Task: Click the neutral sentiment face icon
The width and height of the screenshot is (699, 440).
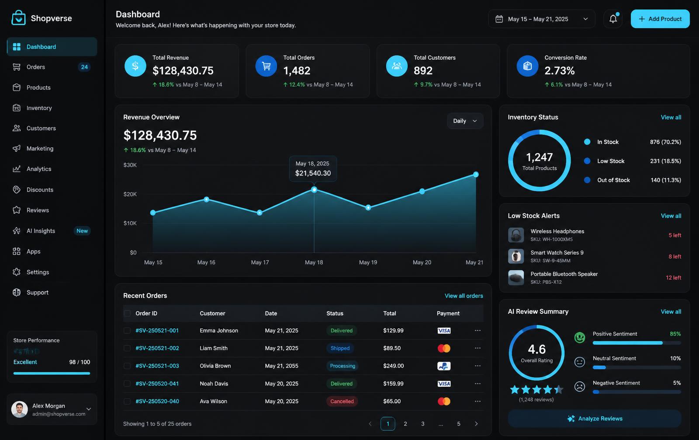Action: pyautogui.click(x=580, y=362)
